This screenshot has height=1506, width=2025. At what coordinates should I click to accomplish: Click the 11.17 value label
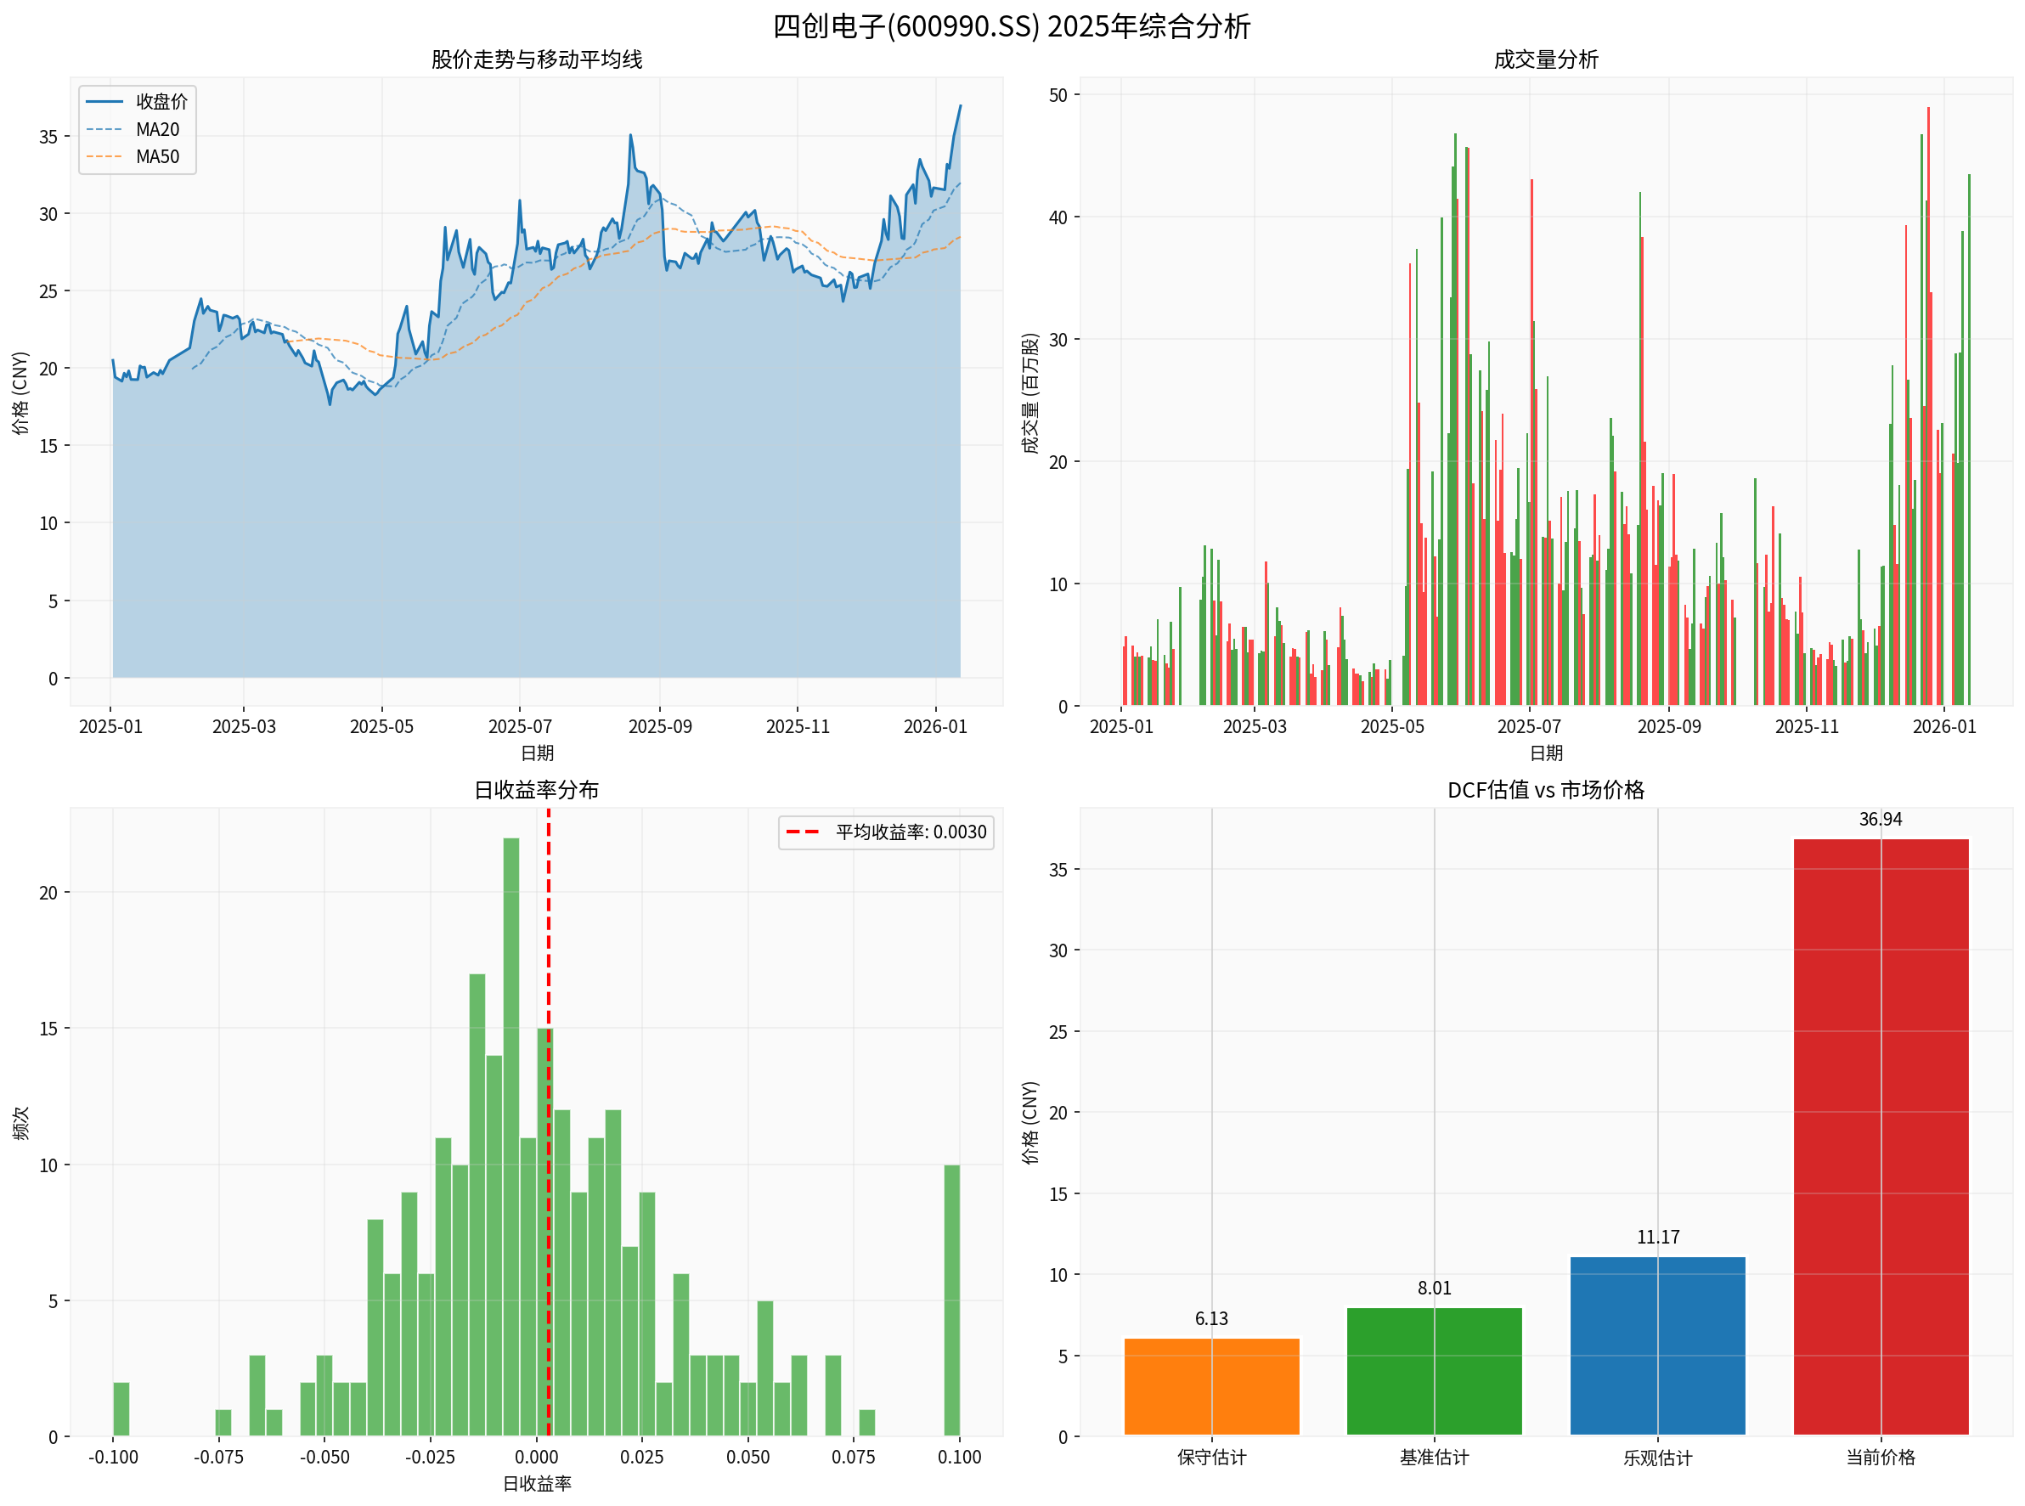[1657, 1238]
